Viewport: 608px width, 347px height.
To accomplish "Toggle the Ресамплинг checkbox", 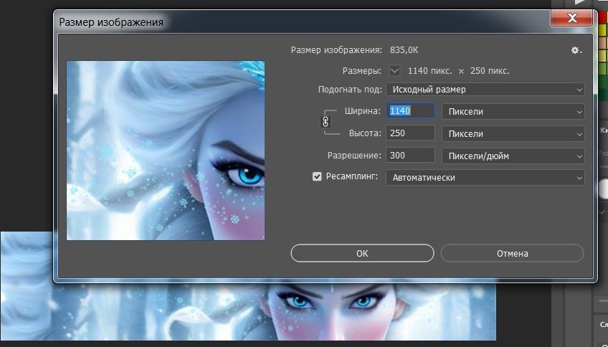I will pyautogui.click(x=317, y=177).
